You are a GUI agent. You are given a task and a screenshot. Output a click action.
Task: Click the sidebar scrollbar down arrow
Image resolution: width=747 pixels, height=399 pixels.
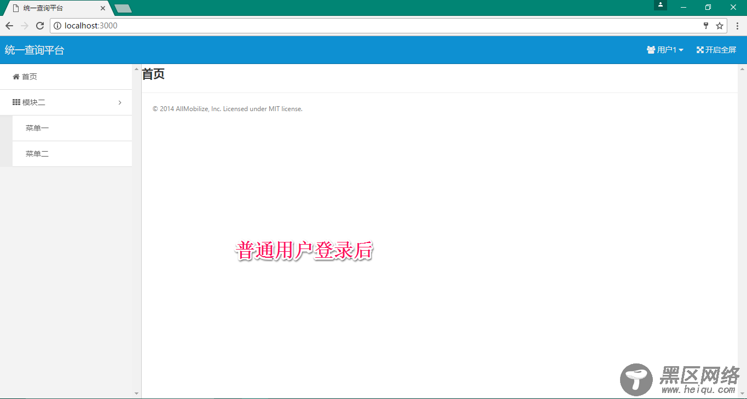coord(136,394)
